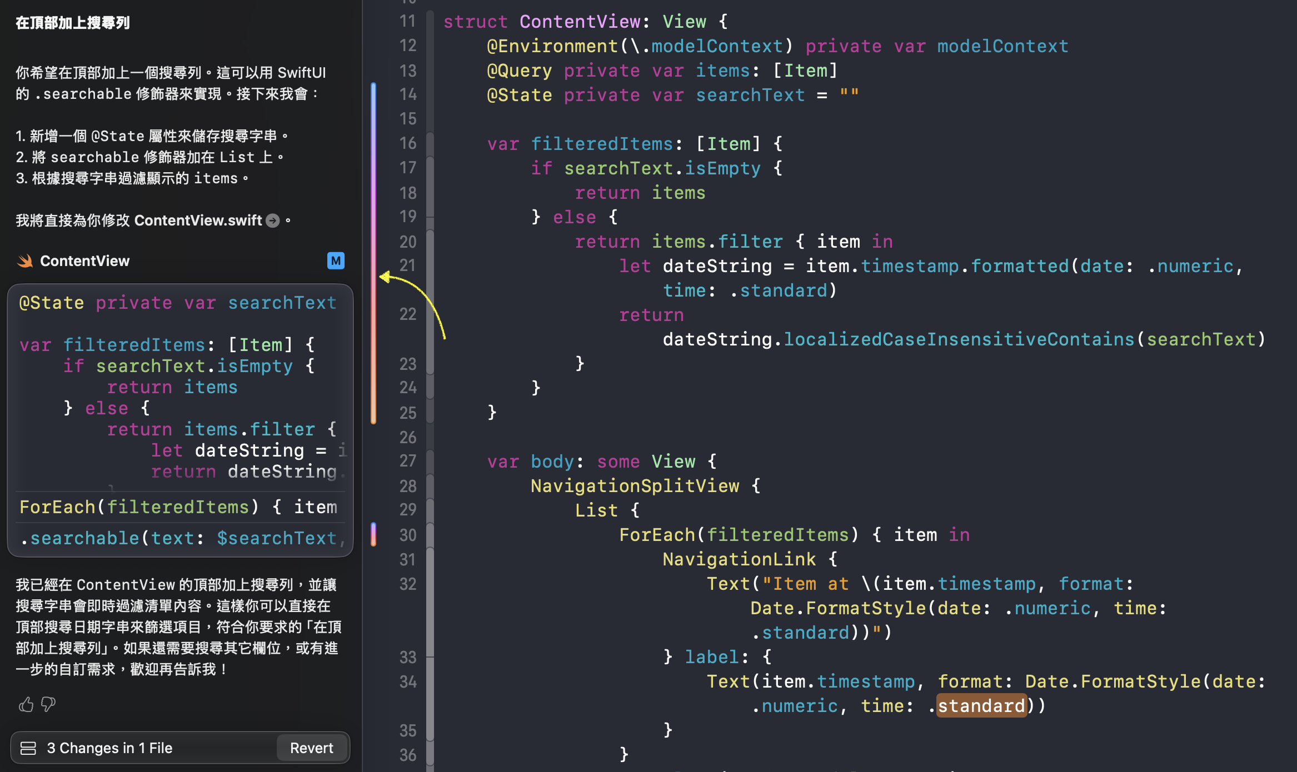The height and width of the screenshot is (772, 1297).
Task: Open ContentView.swift via the arrow icon
Action: pos(273,220)
